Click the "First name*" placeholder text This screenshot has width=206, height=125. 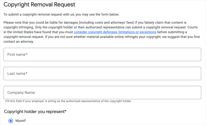pyautogui.click(x=17, y=55)
